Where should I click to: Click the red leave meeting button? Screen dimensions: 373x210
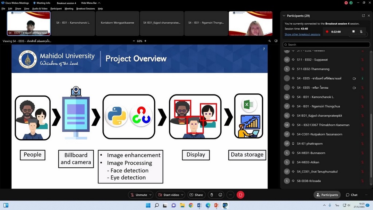[240, 195]
